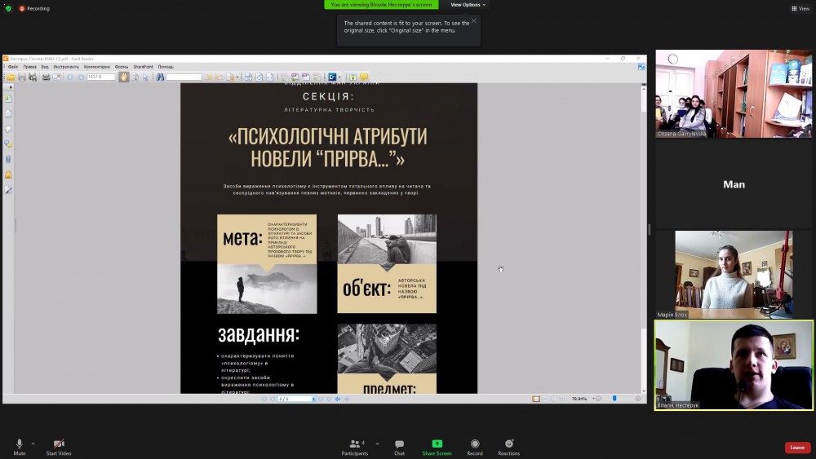Click the Recording indicator

pyautogui.click(x=34, y=8)
